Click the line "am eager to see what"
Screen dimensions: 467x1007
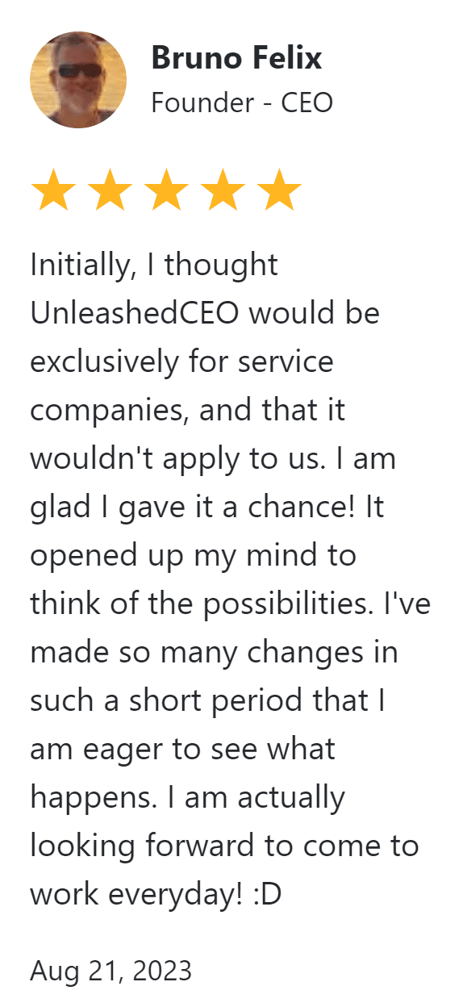coord(182,750)
